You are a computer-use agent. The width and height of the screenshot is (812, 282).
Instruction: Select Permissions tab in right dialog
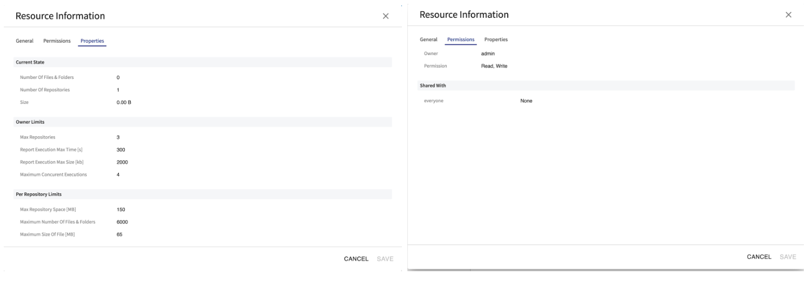tap(461, 39)
